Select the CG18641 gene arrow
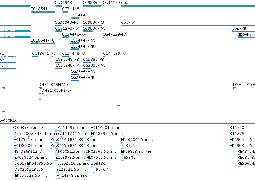 pyautogui.click(x=43, y=12)
